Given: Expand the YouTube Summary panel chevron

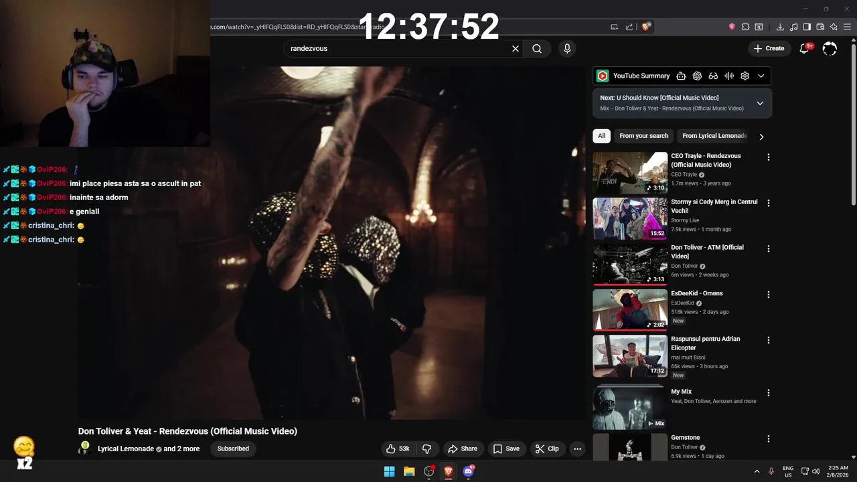Looking at the screenshot, I should (x=761, y=76).
